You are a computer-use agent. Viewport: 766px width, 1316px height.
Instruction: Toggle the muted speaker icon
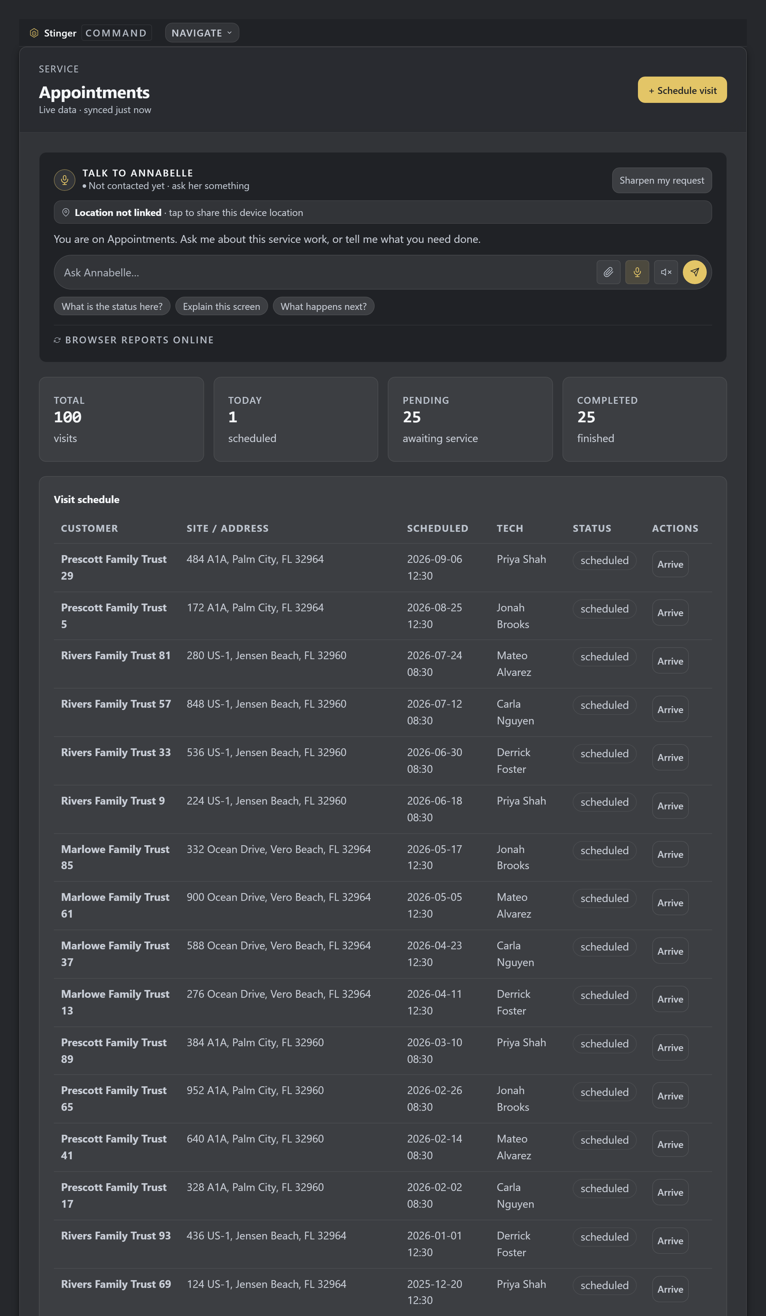point(666,272)
